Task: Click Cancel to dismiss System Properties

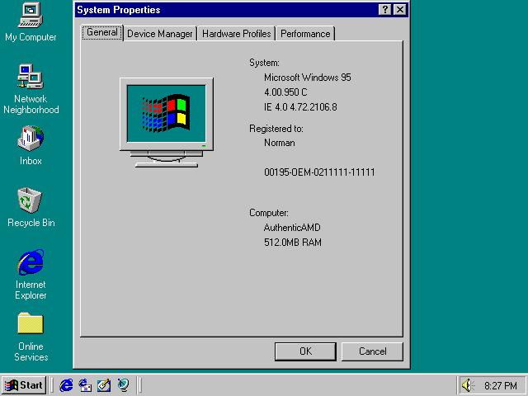Action: (372, 351)
